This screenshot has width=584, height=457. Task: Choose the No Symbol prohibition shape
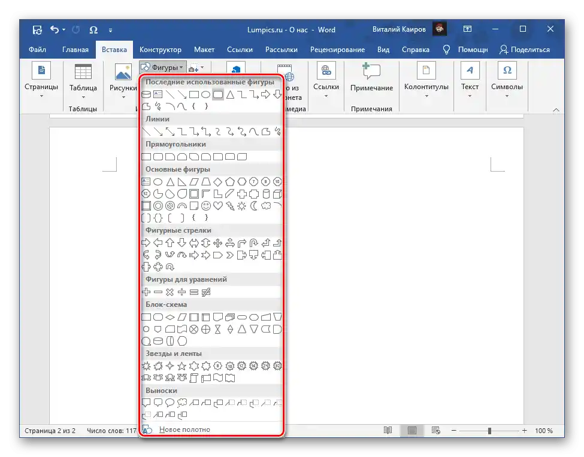(x=170, y=206)
